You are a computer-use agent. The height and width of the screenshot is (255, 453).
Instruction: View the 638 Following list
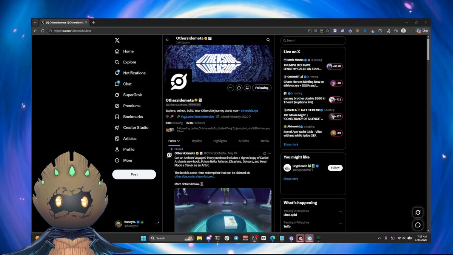pyautogui.click(x=174, y=123)
